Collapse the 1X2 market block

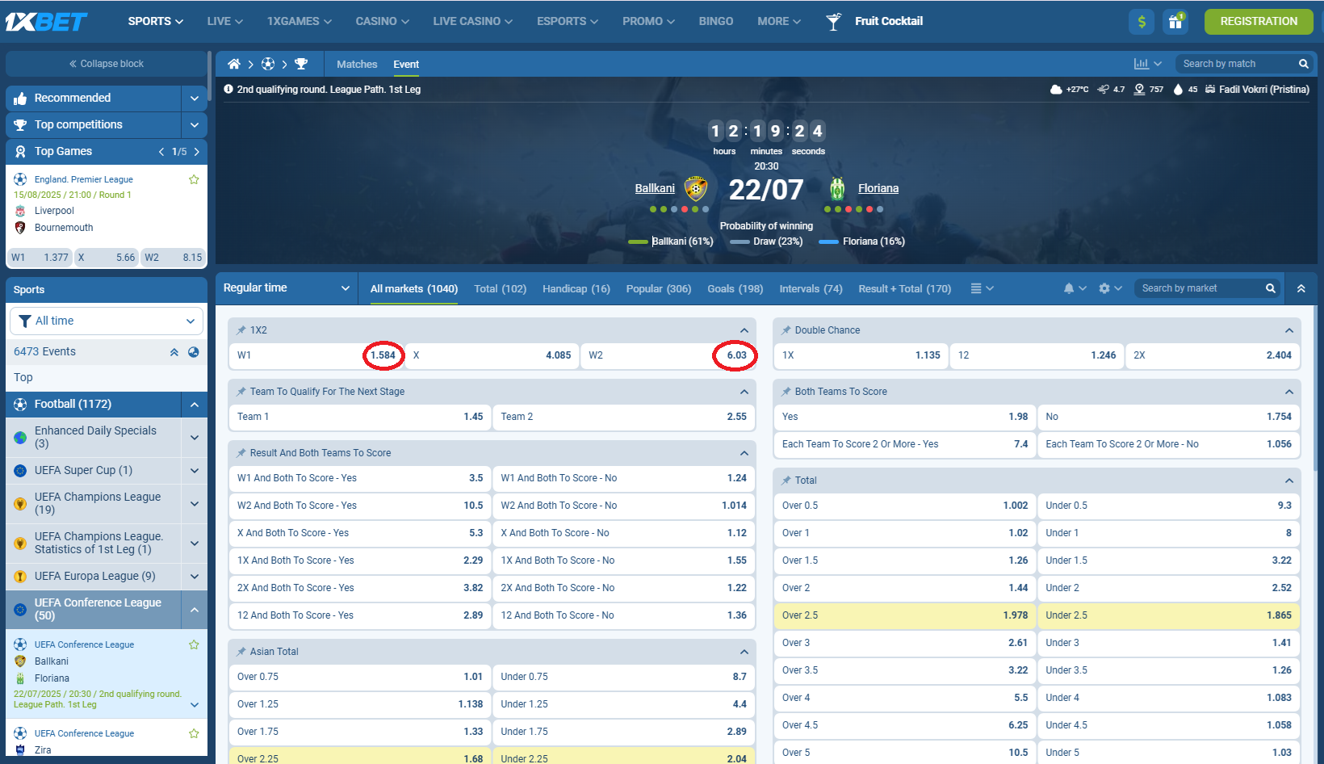744,330
